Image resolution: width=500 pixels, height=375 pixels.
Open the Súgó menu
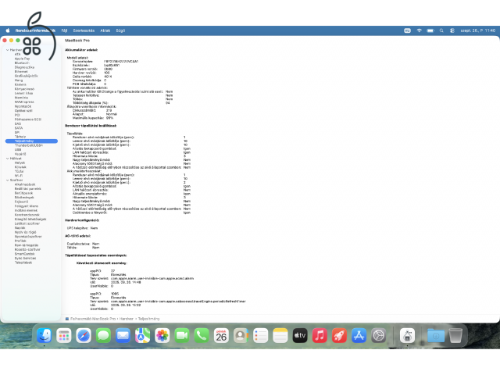coord(120,30)
